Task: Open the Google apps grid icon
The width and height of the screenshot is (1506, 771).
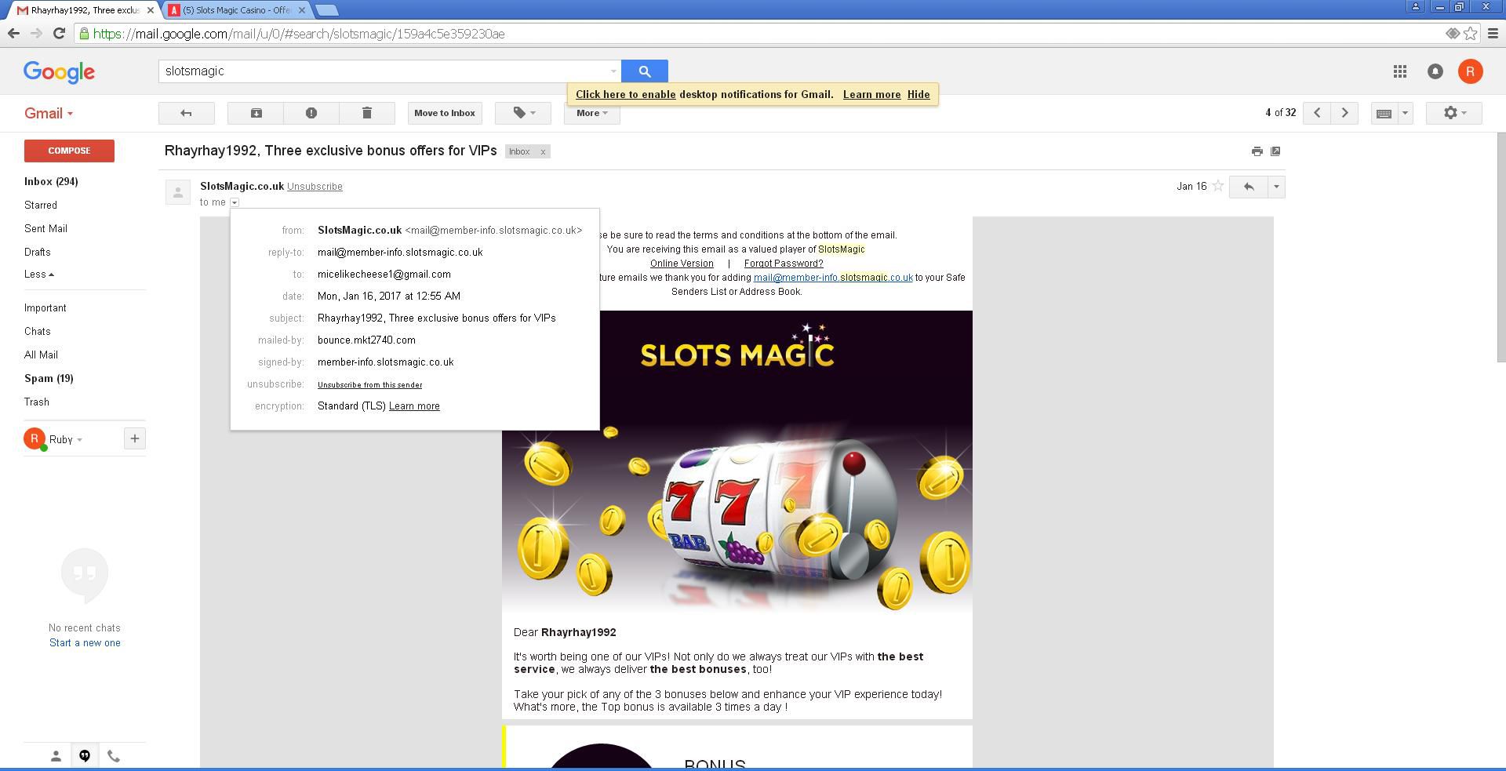Action: [1399, 71]
